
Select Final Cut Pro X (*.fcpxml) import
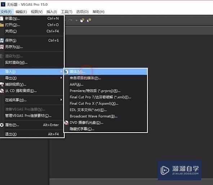(x=106, y=104)
